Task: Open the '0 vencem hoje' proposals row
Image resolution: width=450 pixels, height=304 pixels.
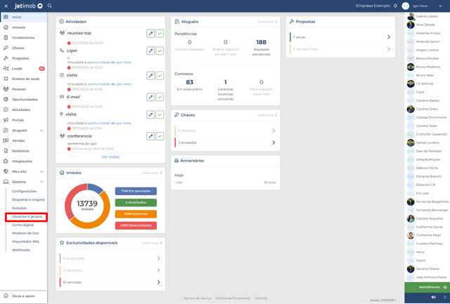Action: point(340,49)
